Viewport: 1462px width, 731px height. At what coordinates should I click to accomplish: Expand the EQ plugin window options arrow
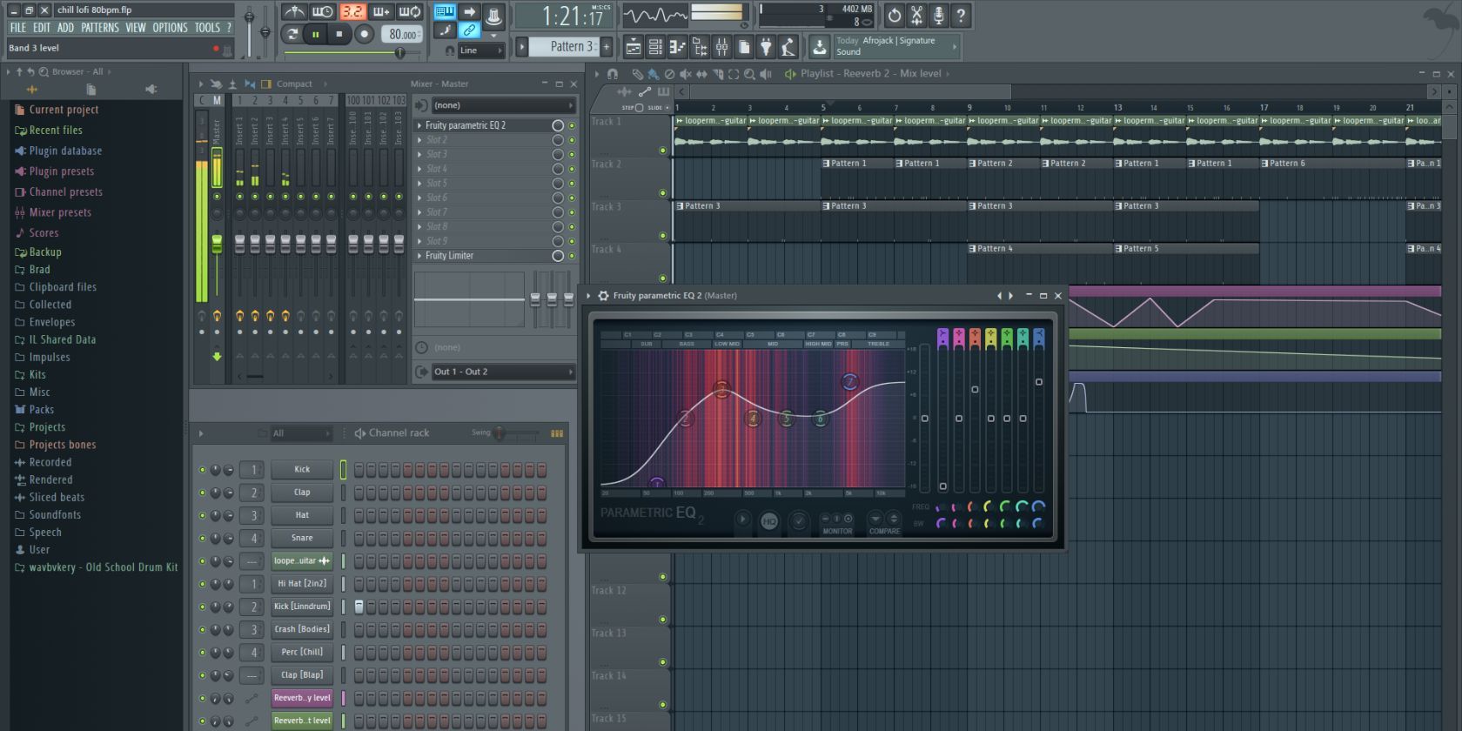coord(589,296)
